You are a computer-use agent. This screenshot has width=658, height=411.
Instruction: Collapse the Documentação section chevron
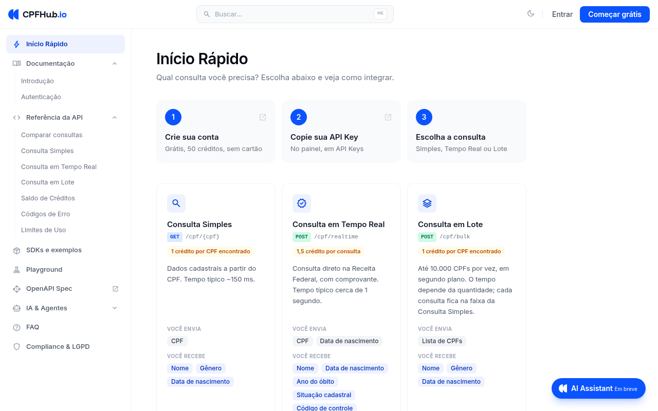tap(115, 64)
